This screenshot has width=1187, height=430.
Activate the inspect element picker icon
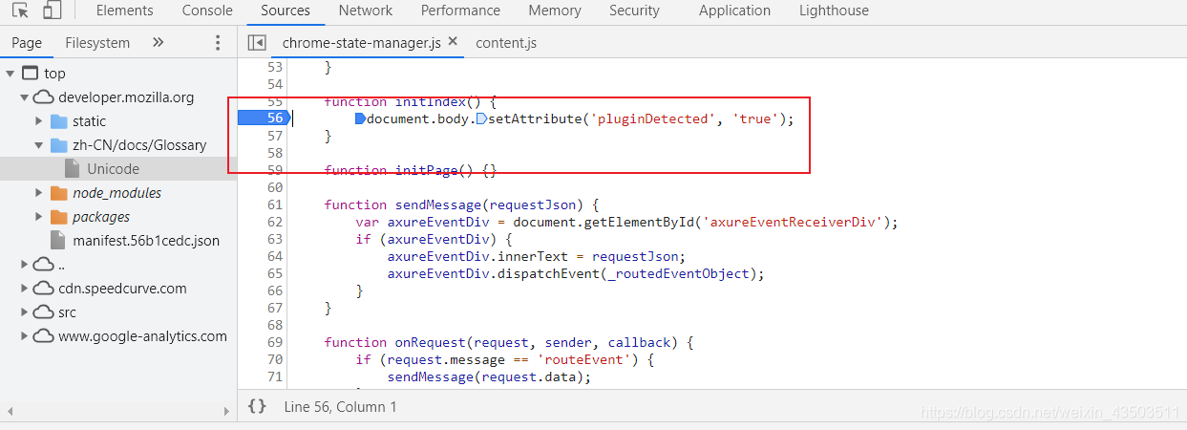click(20, 11)
